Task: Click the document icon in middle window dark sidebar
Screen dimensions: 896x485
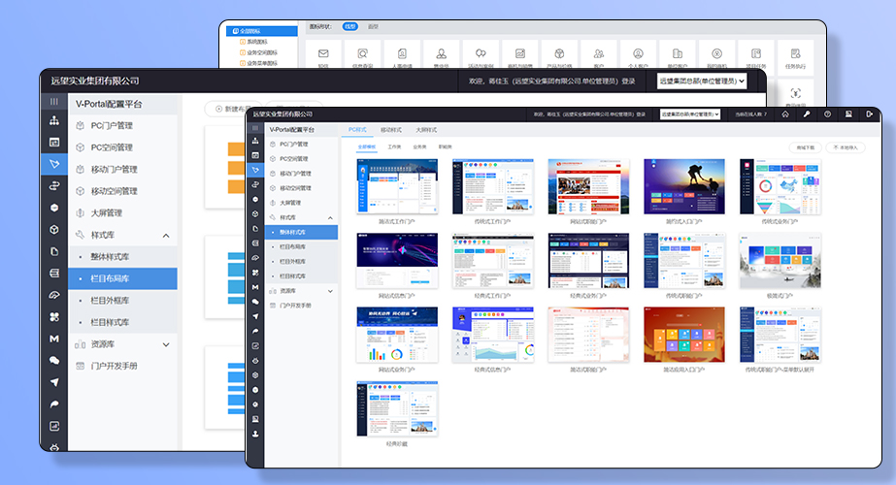Action: [x=54, y=251]
